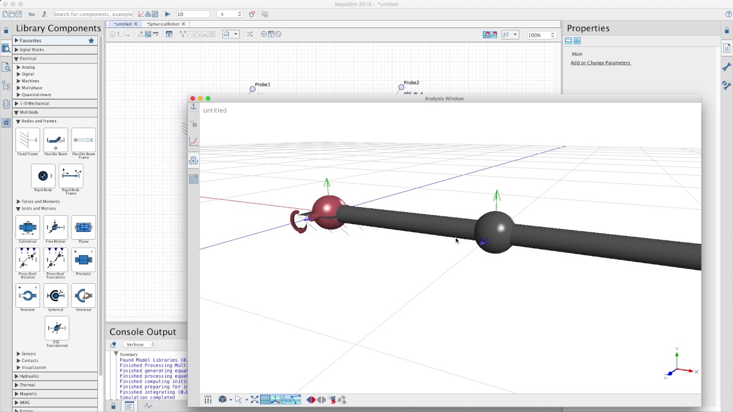Open the document icon in the right sidebar
The image size is (733, 412).
(x=727, y=49)
